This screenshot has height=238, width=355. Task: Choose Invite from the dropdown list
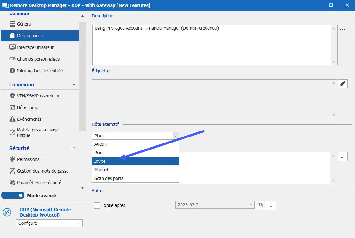136,161
